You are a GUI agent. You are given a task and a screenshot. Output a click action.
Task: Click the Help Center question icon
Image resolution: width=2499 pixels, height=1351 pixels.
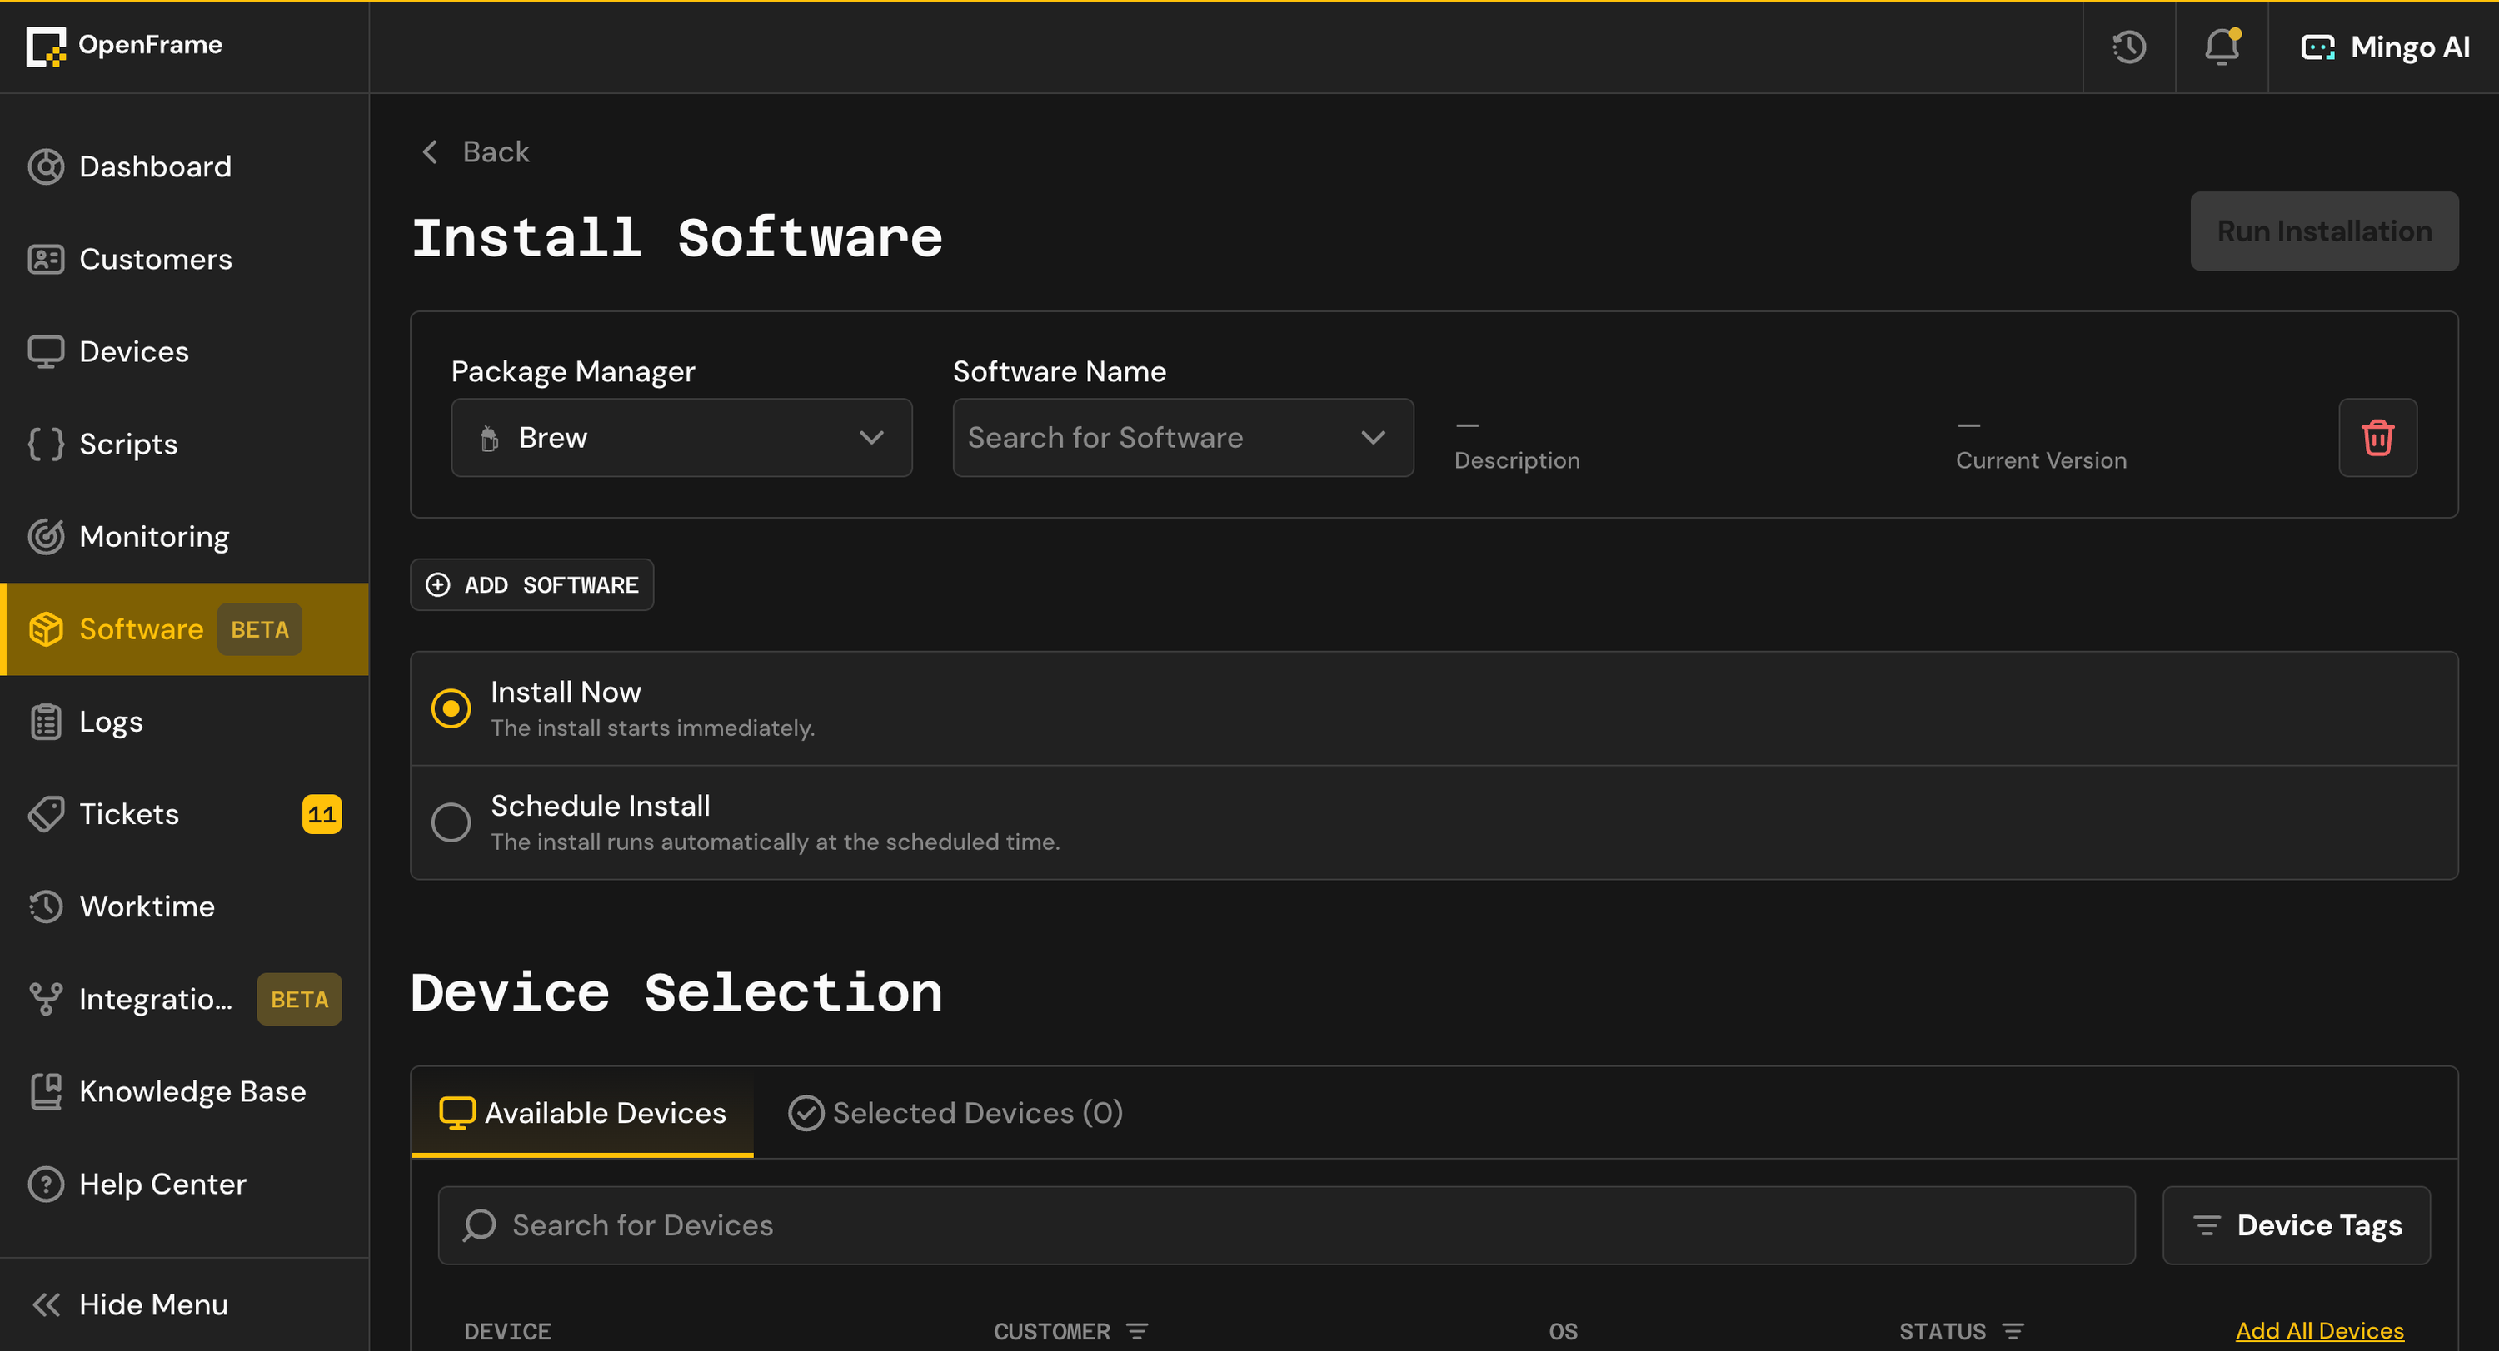pos(46,1184)
